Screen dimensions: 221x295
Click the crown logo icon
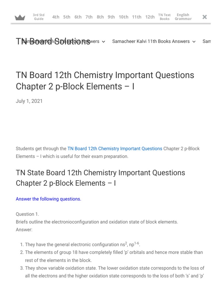tap(20, 17)
